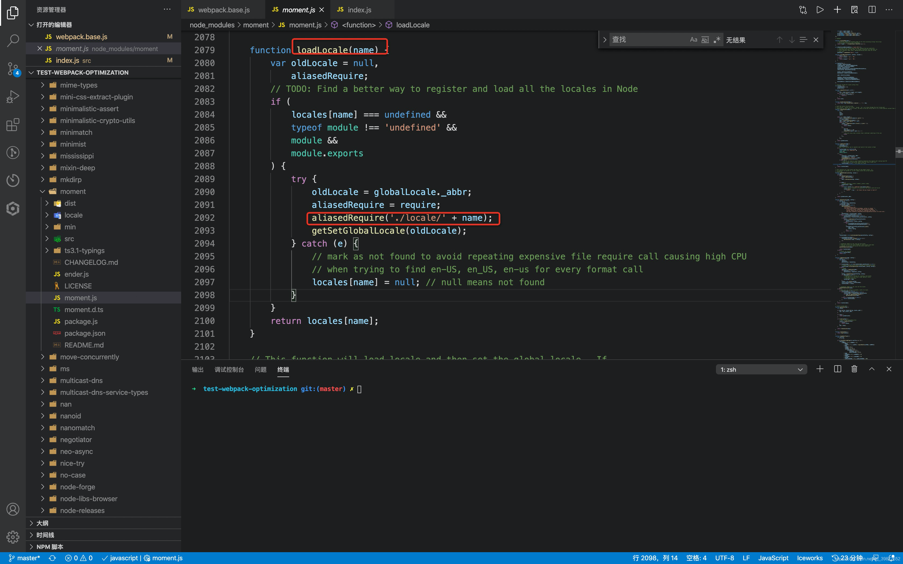Click LF end of line in status bar
Viewport: 903px width, 564px height.
click(x=746, y=558)
